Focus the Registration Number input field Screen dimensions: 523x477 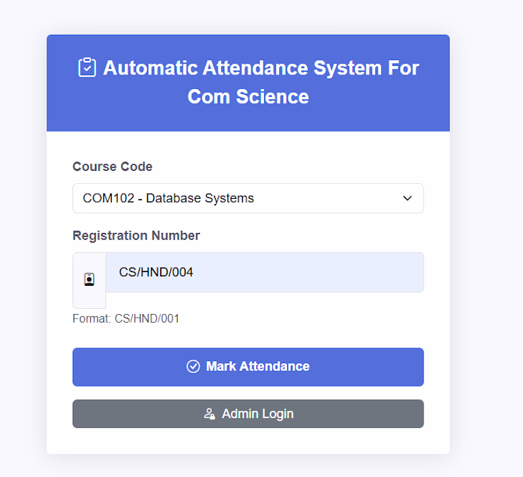point(294,272)
